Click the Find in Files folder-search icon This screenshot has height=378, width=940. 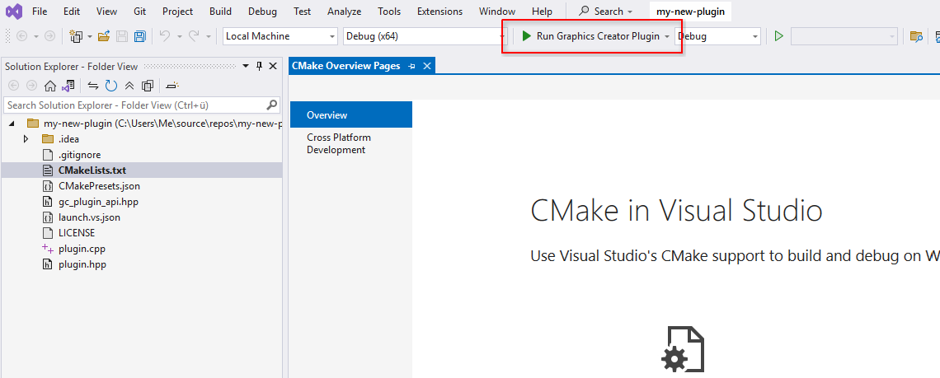click(916, 36)
